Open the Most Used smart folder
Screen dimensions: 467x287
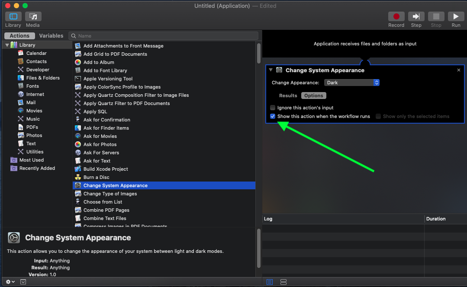32,160
